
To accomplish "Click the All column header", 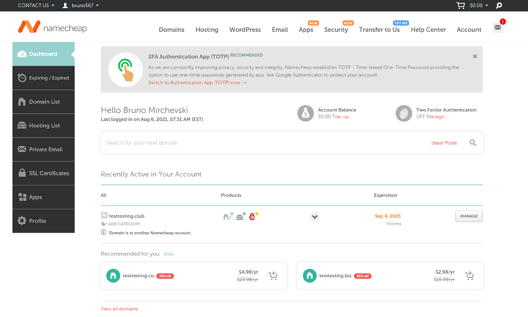I will point(104,195).
